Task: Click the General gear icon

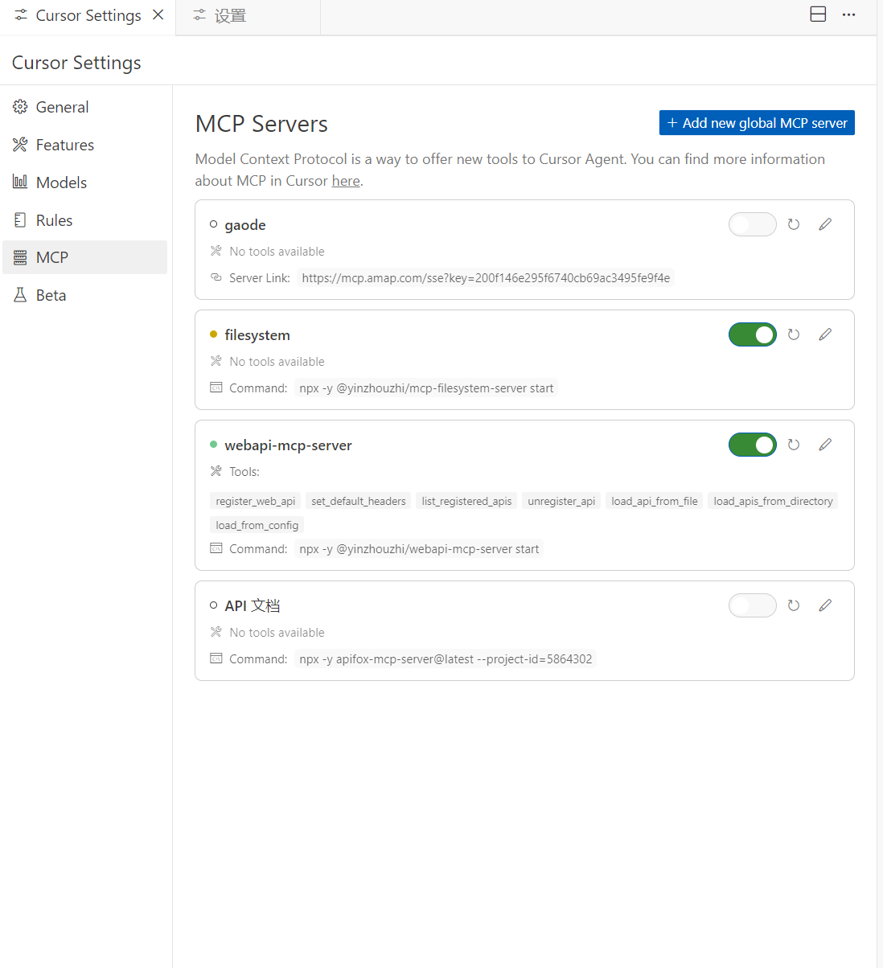Action: (20, 107)
